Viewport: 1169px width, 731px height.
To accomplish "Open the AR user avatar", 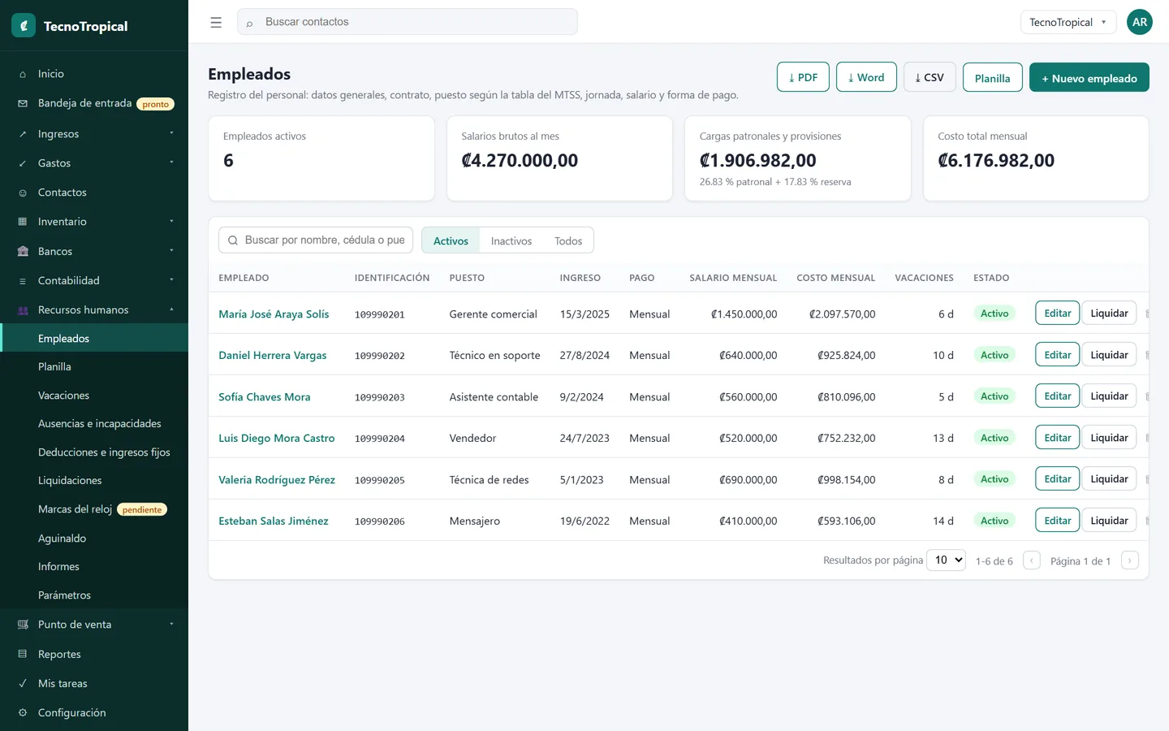I will pyautogui.click(x=1140, y=22).
